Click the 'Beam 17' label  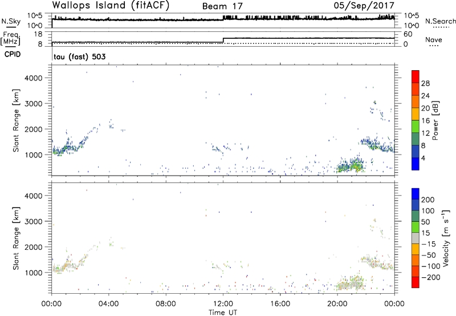pos(222,6)
